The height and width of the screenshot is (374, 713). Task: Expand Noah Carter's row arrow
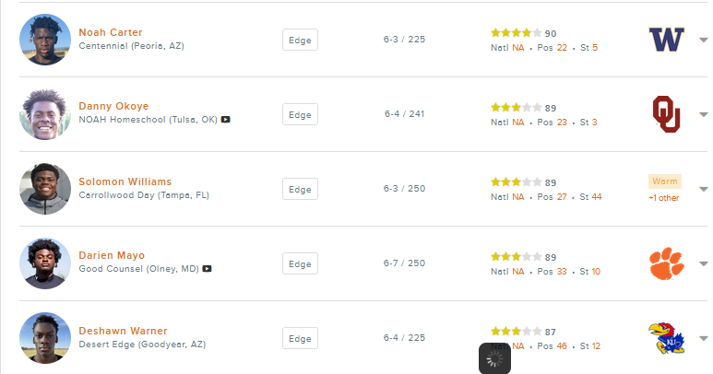[x=703, y=41]
